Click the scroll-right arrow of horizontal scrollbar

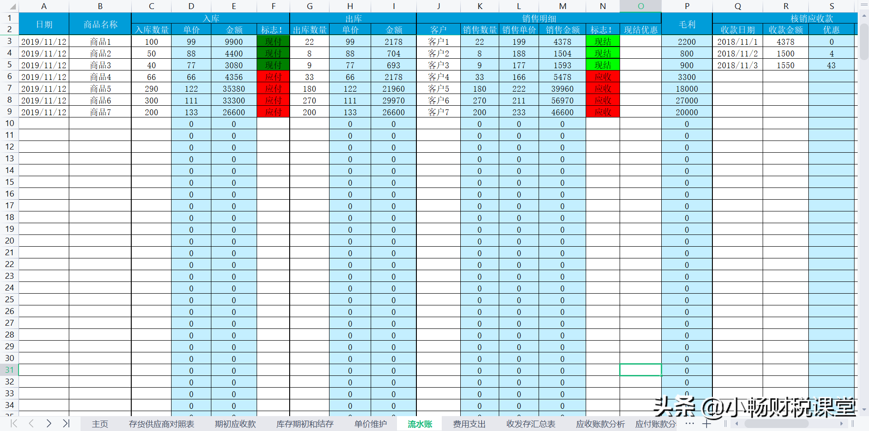coord(841,424)
